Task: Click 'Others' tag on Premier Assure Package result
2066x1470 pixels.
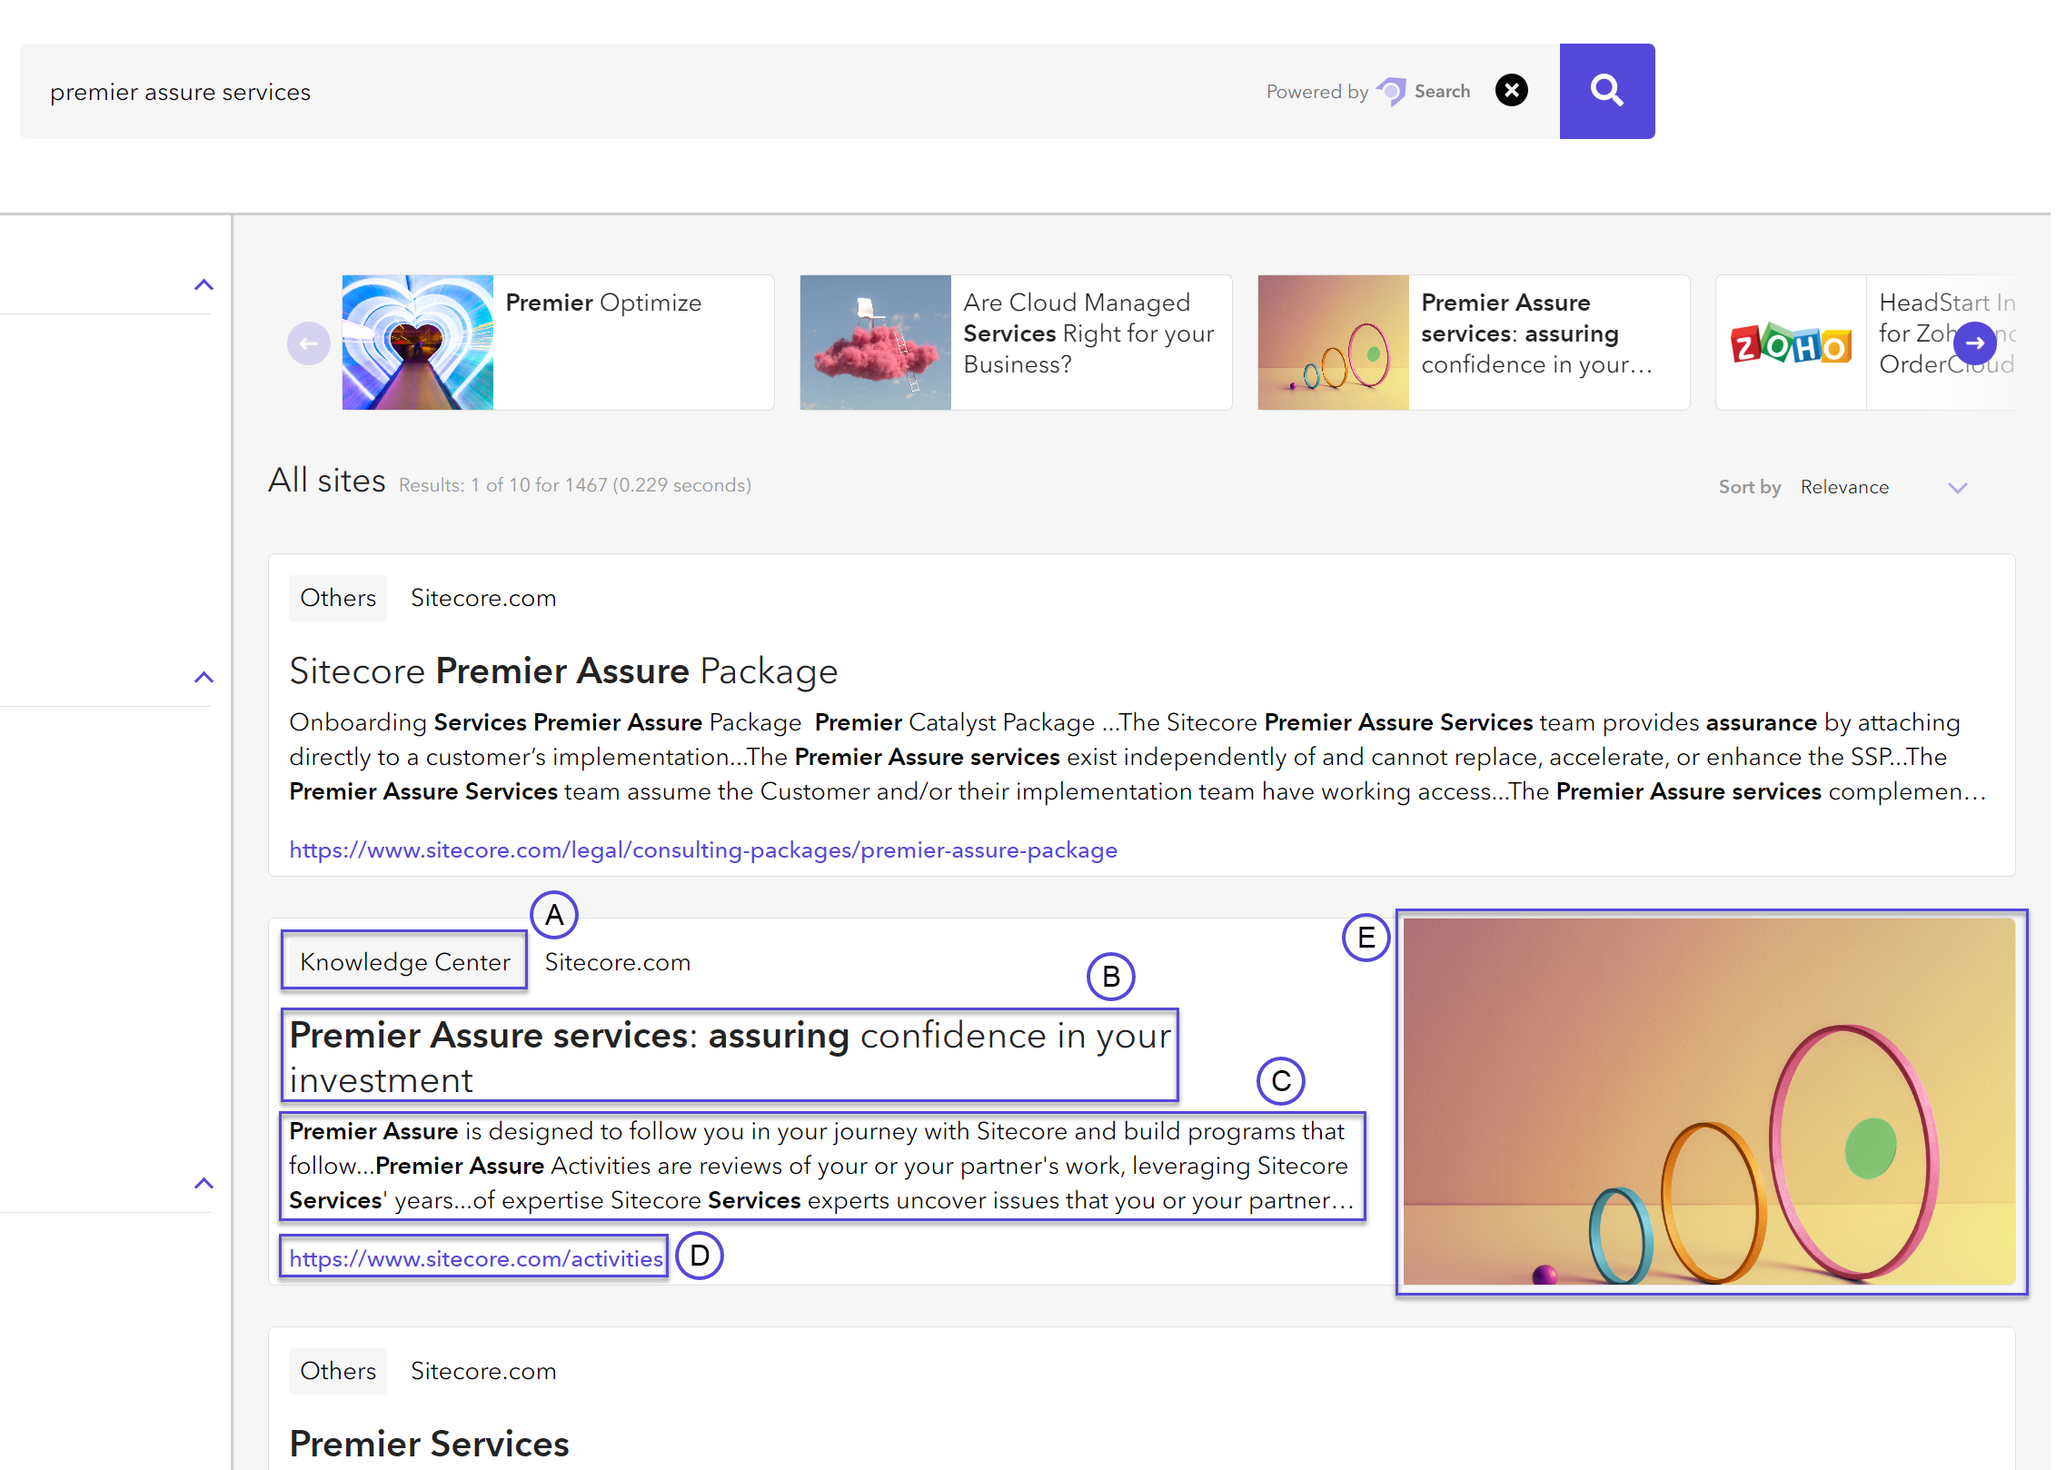Action: (338, 598)
